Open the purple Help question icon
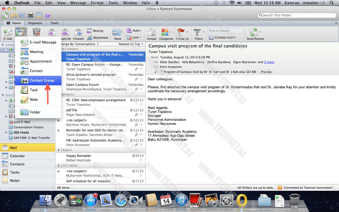The width and height of the screenshot is (339, 212). [47, 15]
